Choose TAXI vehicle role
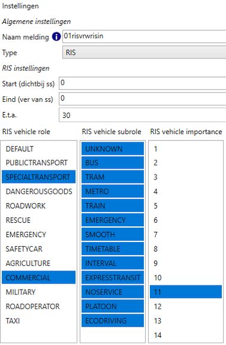The height and width of the screenshot is (345, 226). pos(39,321)
